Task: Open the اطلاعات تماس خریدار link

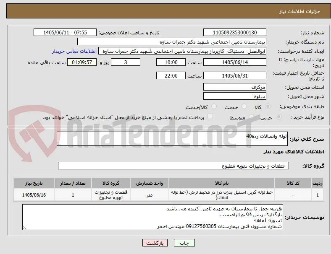Action: [x=74, y=51]
